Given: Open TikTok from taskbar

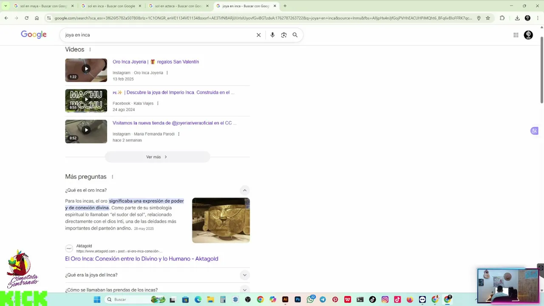Looking at the screenshot, I should tap(373, 300).
